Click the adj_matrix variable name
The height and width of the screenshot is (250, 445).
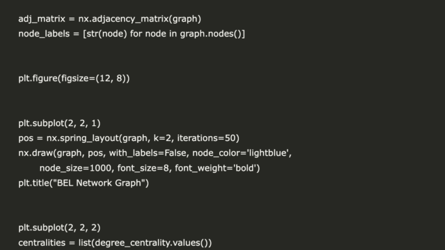click(42, 19)
